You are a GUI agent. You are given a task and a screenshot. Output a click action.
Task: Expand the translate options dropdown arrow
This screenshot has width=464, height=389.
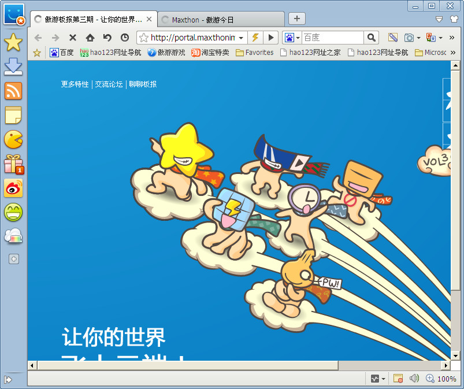[x=441, y=38]
